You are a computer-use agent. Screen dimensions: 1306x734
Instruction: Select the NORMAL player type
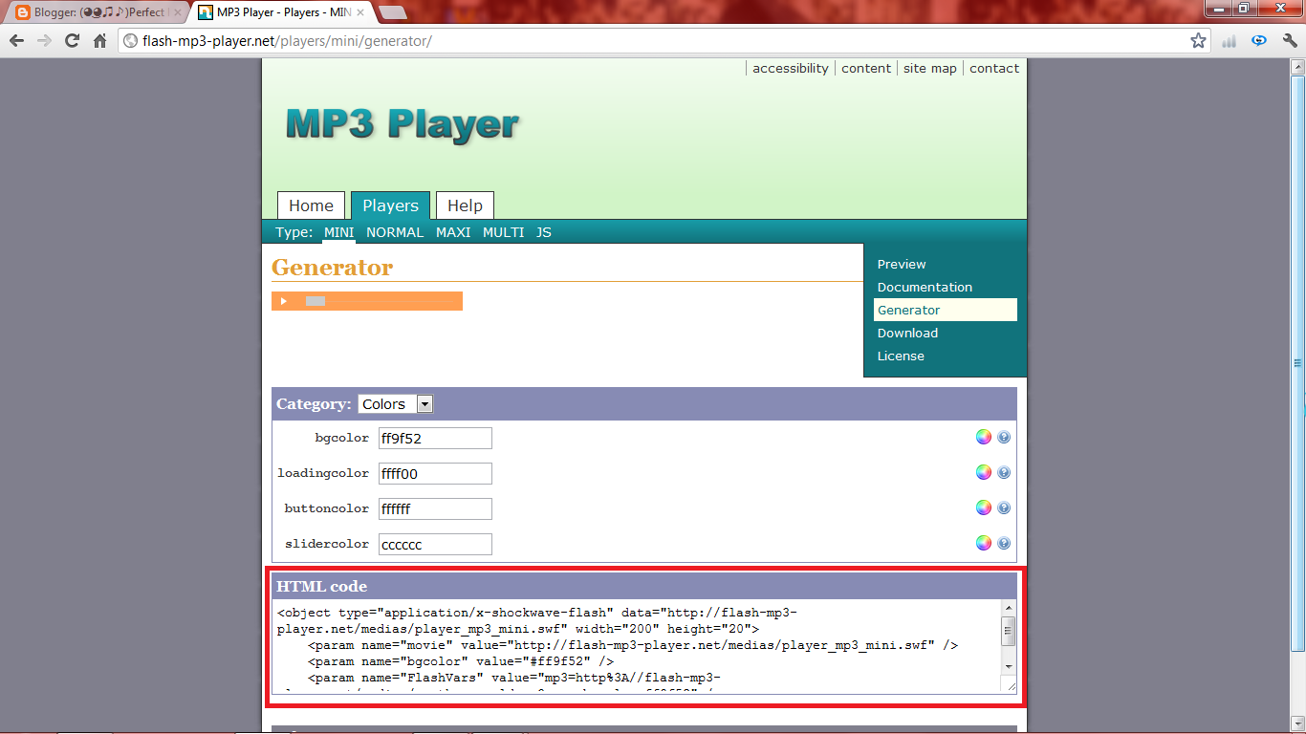click(395, 232)
